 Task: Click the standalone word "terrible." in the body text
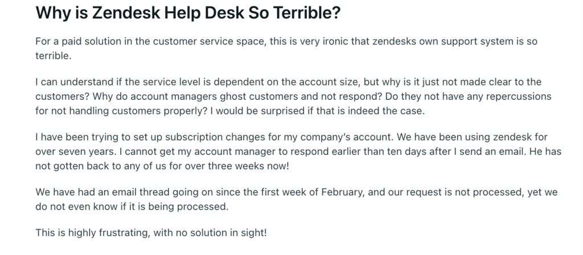pos(53,56)
